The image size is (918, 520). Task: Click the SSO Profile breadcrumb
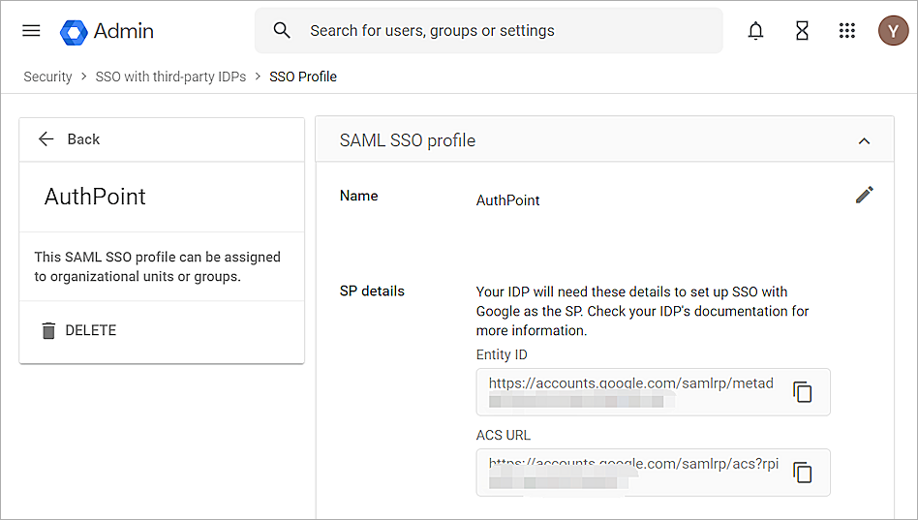click(303, 76)
